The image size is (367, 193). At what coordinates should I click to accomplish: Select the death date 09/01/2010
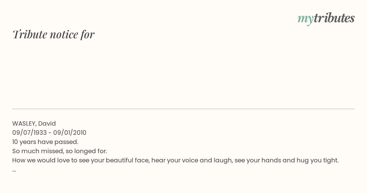pyautogui.click(x=70, y=133)
